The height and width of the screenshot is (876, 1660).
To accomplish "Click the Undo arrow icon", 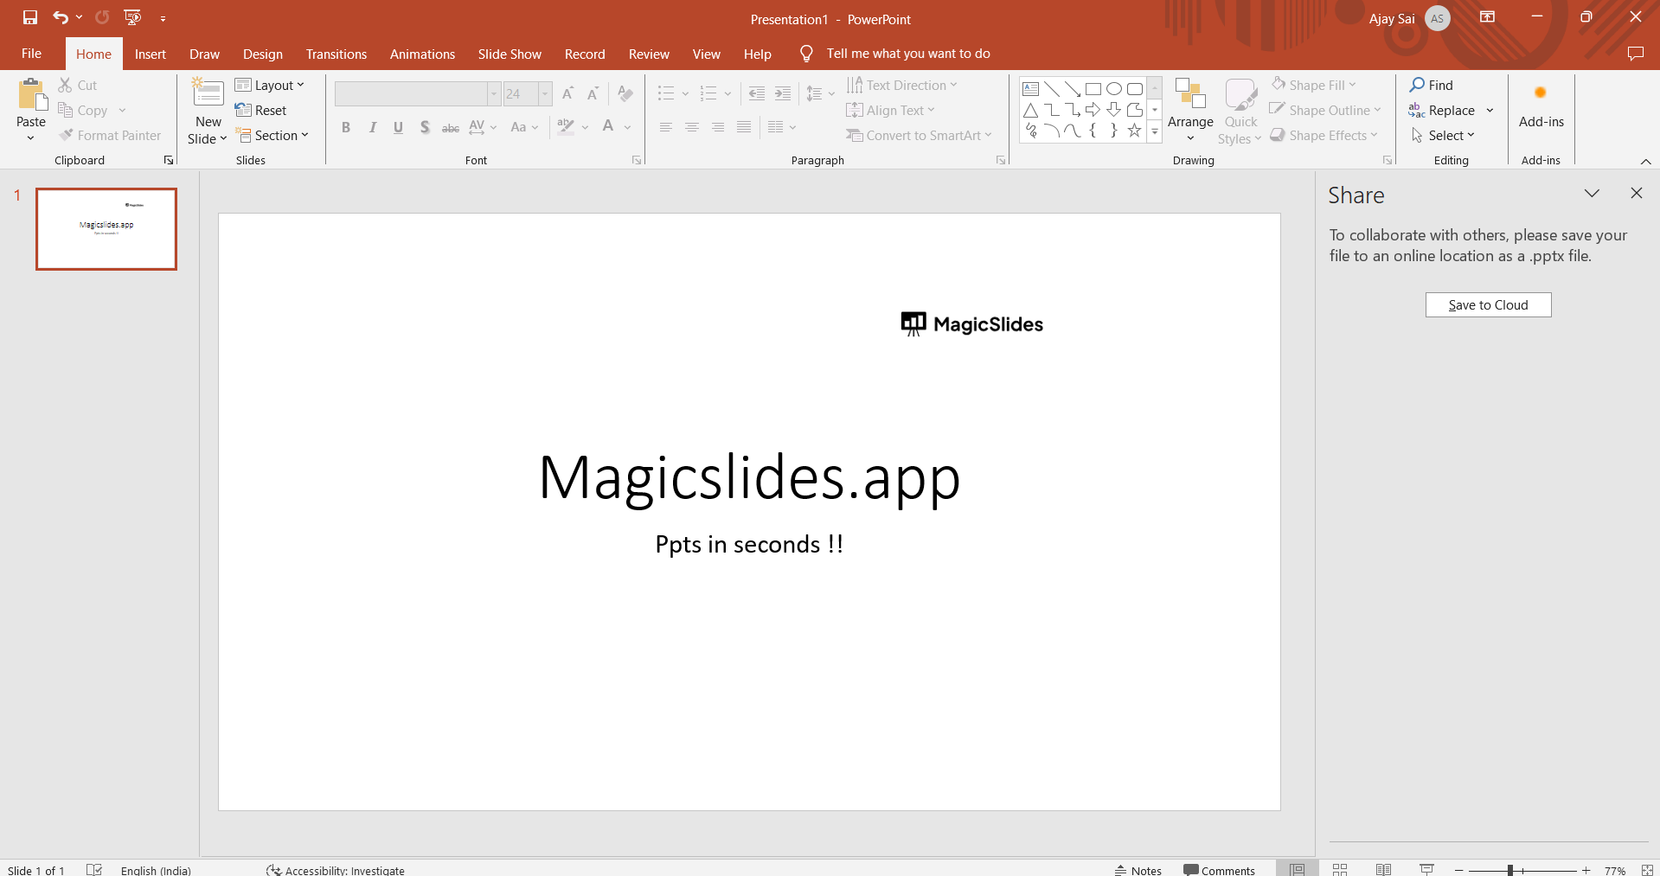I will (x=60, y=17).
